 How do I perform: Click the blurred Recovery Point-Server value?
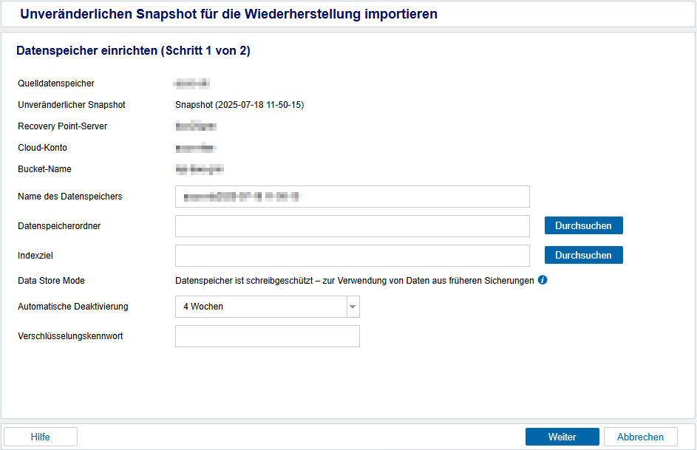coord(196,126)
